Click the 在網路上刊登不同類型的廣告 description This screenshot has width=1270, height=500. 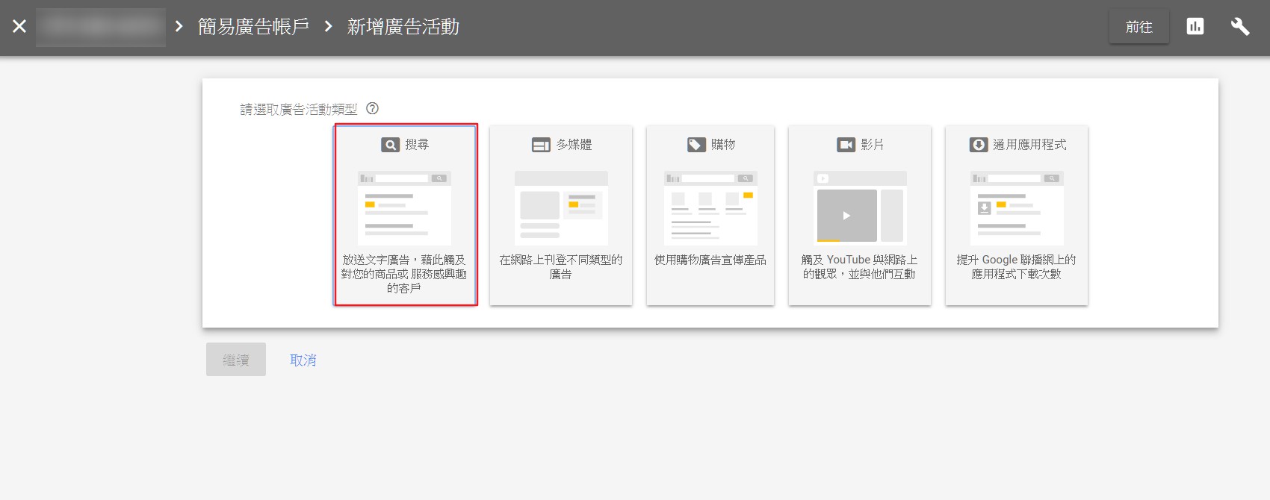click(x=561, y=266)
